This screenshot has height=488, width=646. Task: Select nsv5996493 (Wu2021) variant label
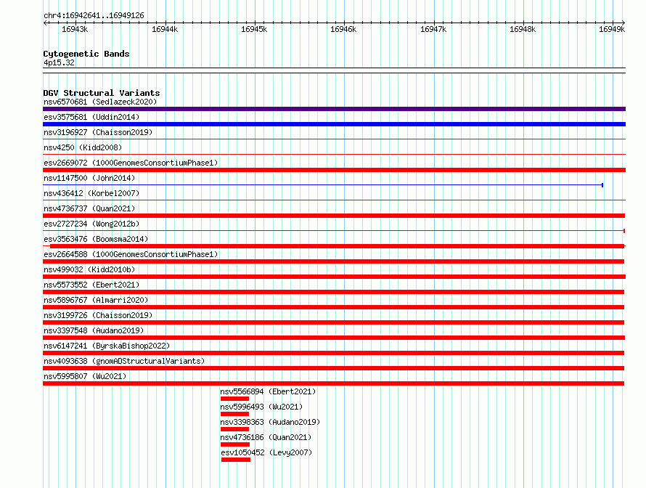click(x=261, y=407)
